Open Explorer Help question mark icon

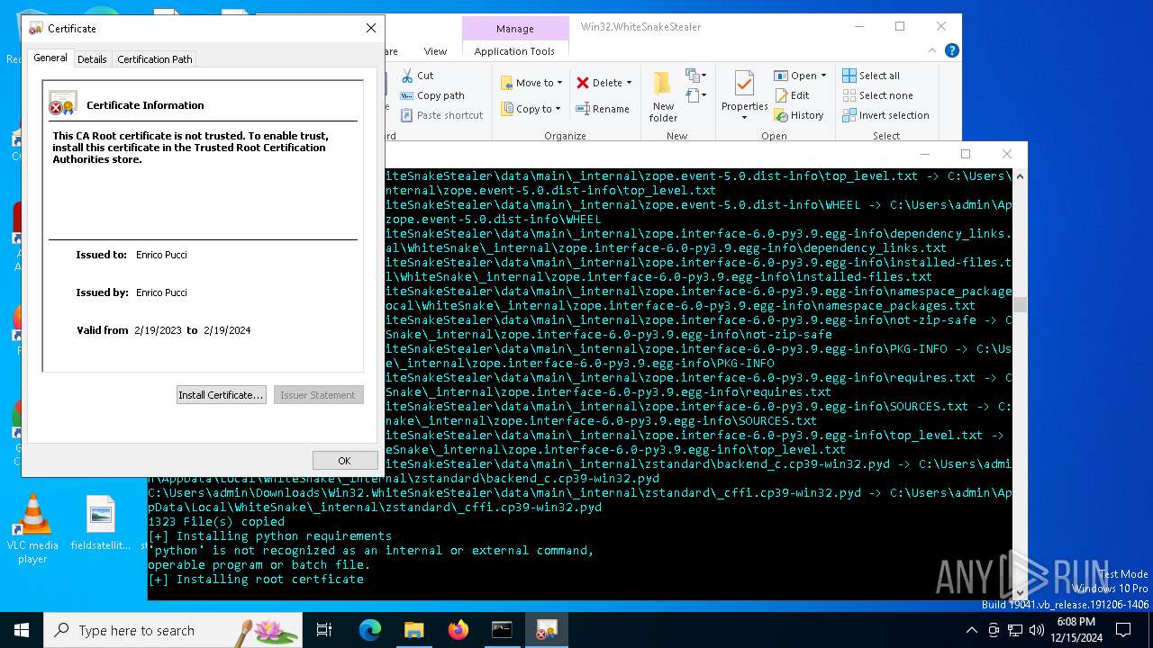[952, 51]
